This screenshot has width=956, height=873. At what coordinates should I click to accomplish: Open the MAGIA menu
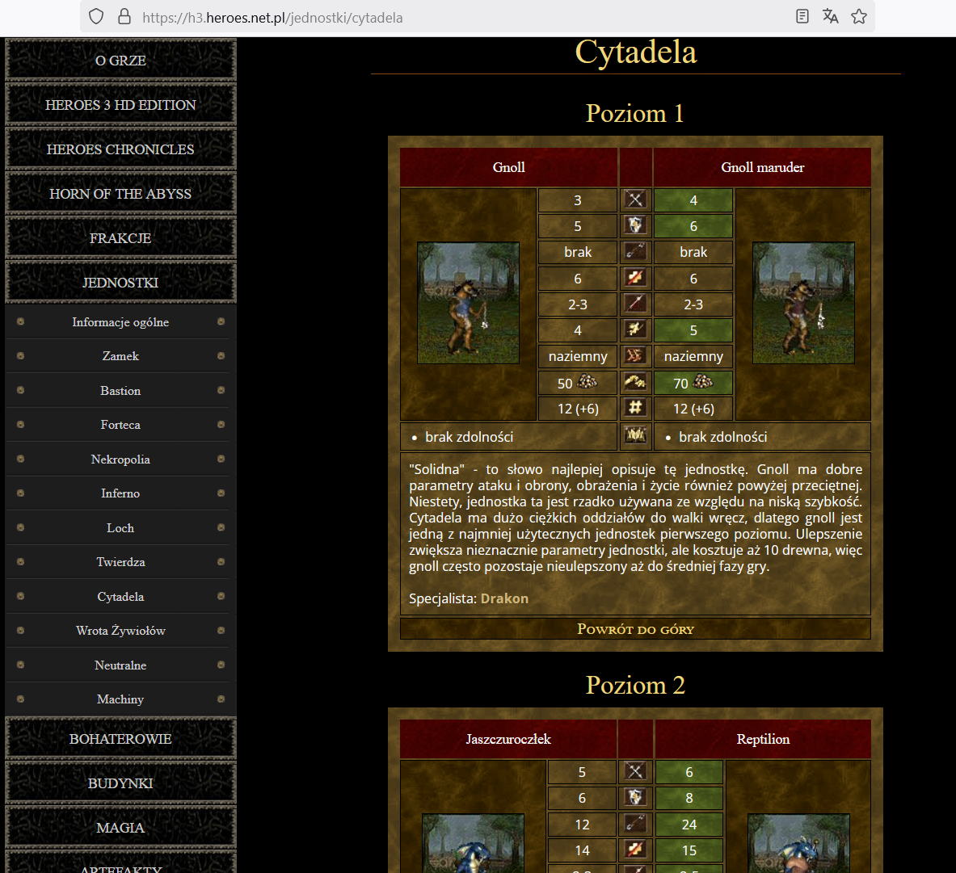pos(120,828)
